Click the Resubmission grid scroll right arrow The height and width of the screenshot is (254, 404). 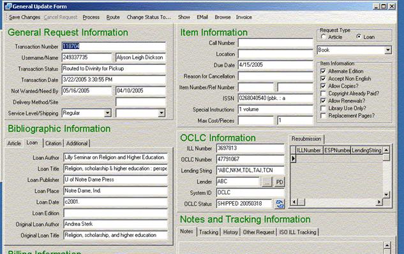379,202
